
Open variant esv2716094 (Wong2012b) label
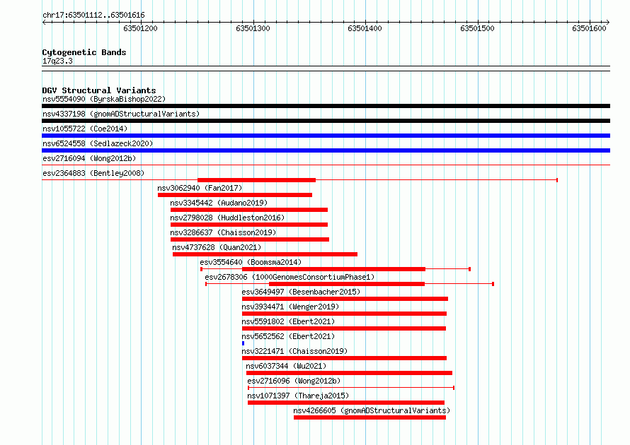click(89, 158)
